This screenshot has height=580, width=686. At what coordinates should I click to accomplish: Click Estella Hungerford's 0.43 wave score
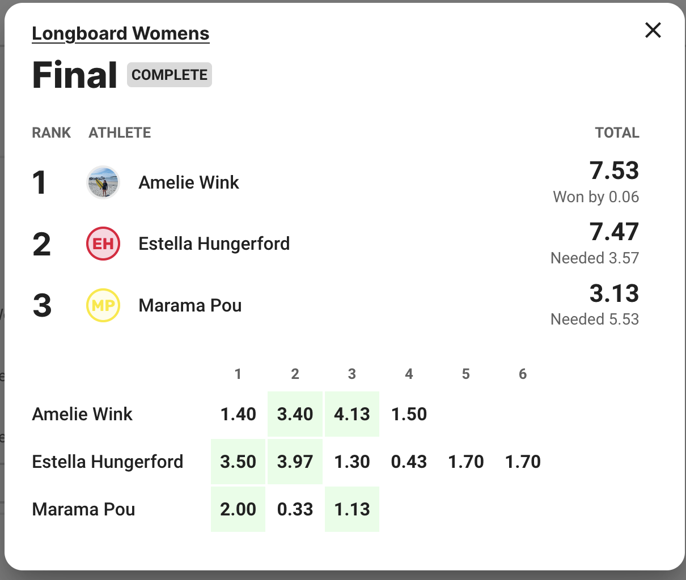coord(409,462)
